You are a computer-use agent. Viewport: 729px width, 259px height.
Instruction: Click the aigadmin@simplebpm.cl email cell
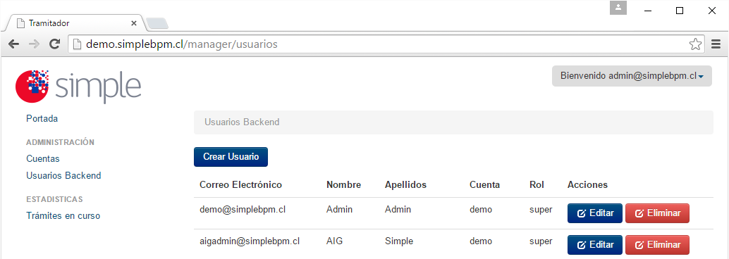coord(249,241)
